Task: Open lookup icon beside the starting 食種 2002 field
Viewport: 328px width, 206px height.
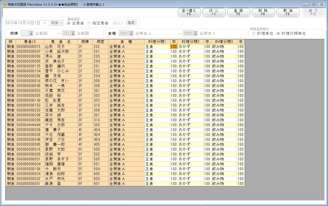Action: point(131,33)
